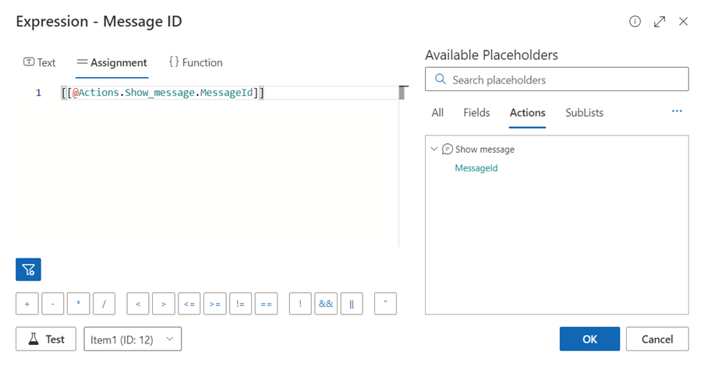This screenshot has height=366, width=704.
Task: Open the Item1 (ID: 12) dropdown
Action: pos(133,339)
